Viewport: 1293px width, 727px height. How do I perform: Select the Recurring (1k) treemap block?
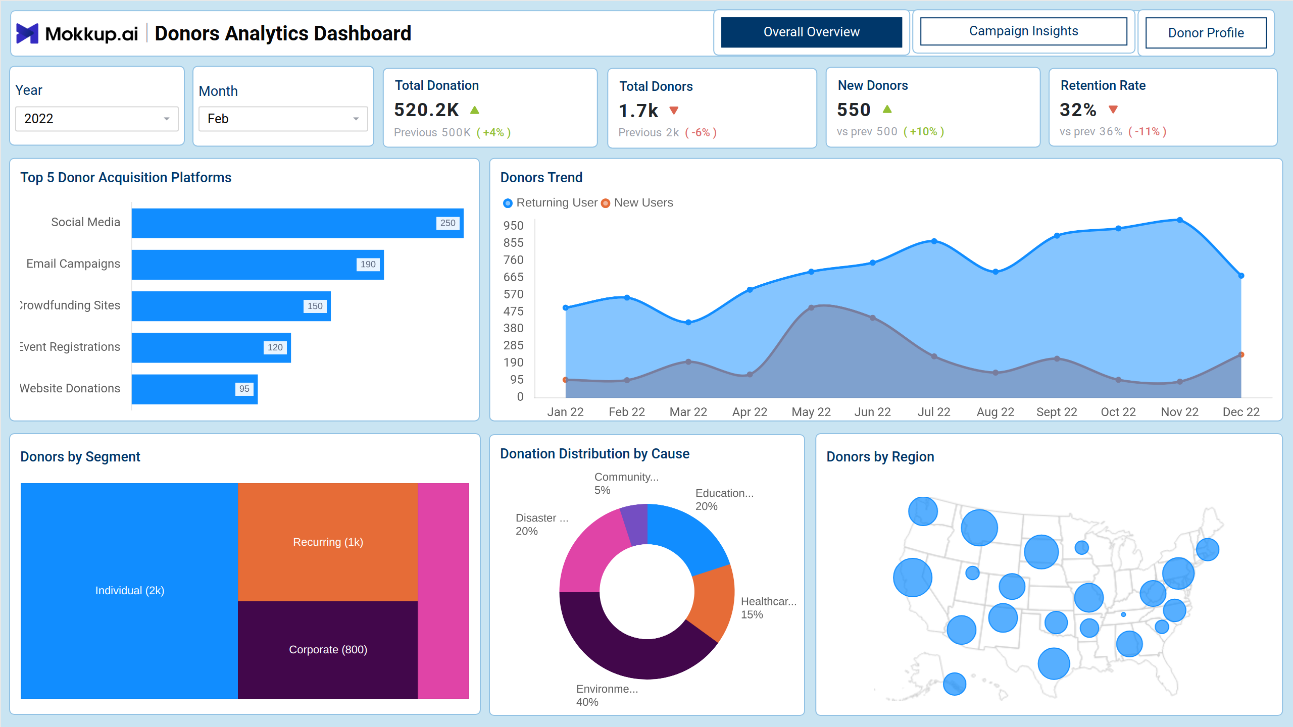pos(328,542)
